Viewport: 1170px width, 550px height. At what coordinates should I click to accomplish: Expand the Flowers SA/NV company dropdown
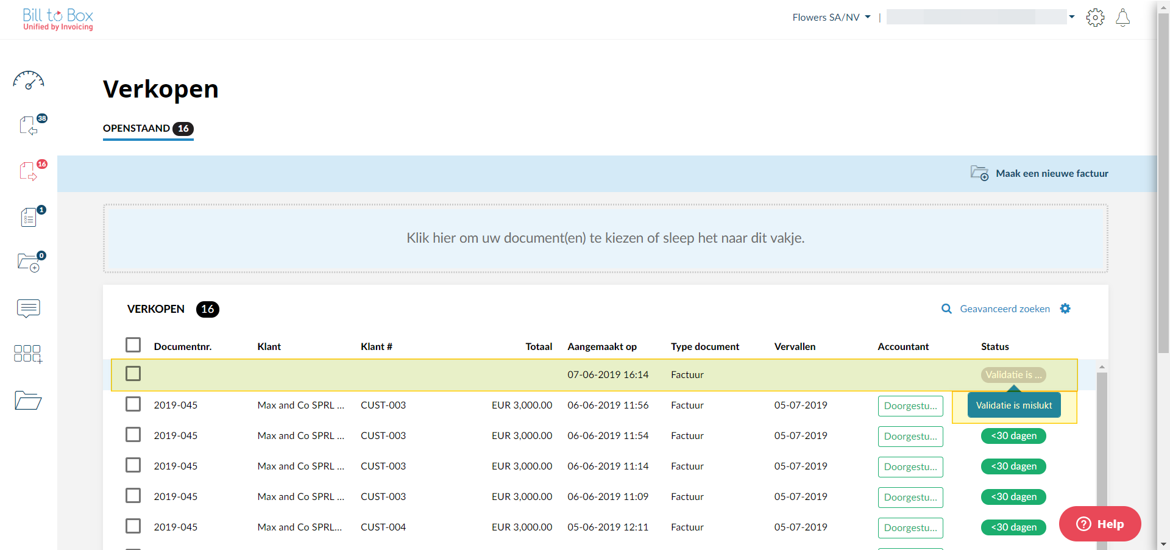[831, 18]
